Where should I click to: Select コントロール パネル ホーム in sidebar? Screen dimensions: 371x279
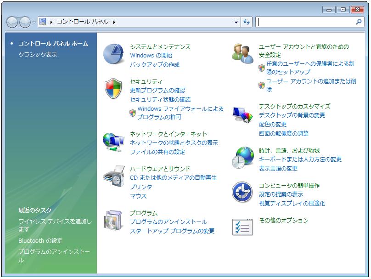(53, 44)
